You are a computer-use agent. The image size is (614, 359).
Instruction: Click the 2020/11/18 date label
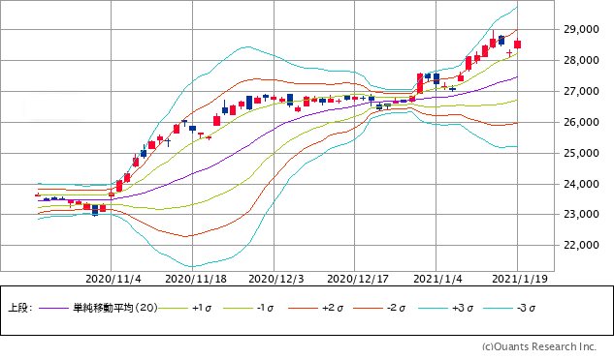click(x=196, y=279)
